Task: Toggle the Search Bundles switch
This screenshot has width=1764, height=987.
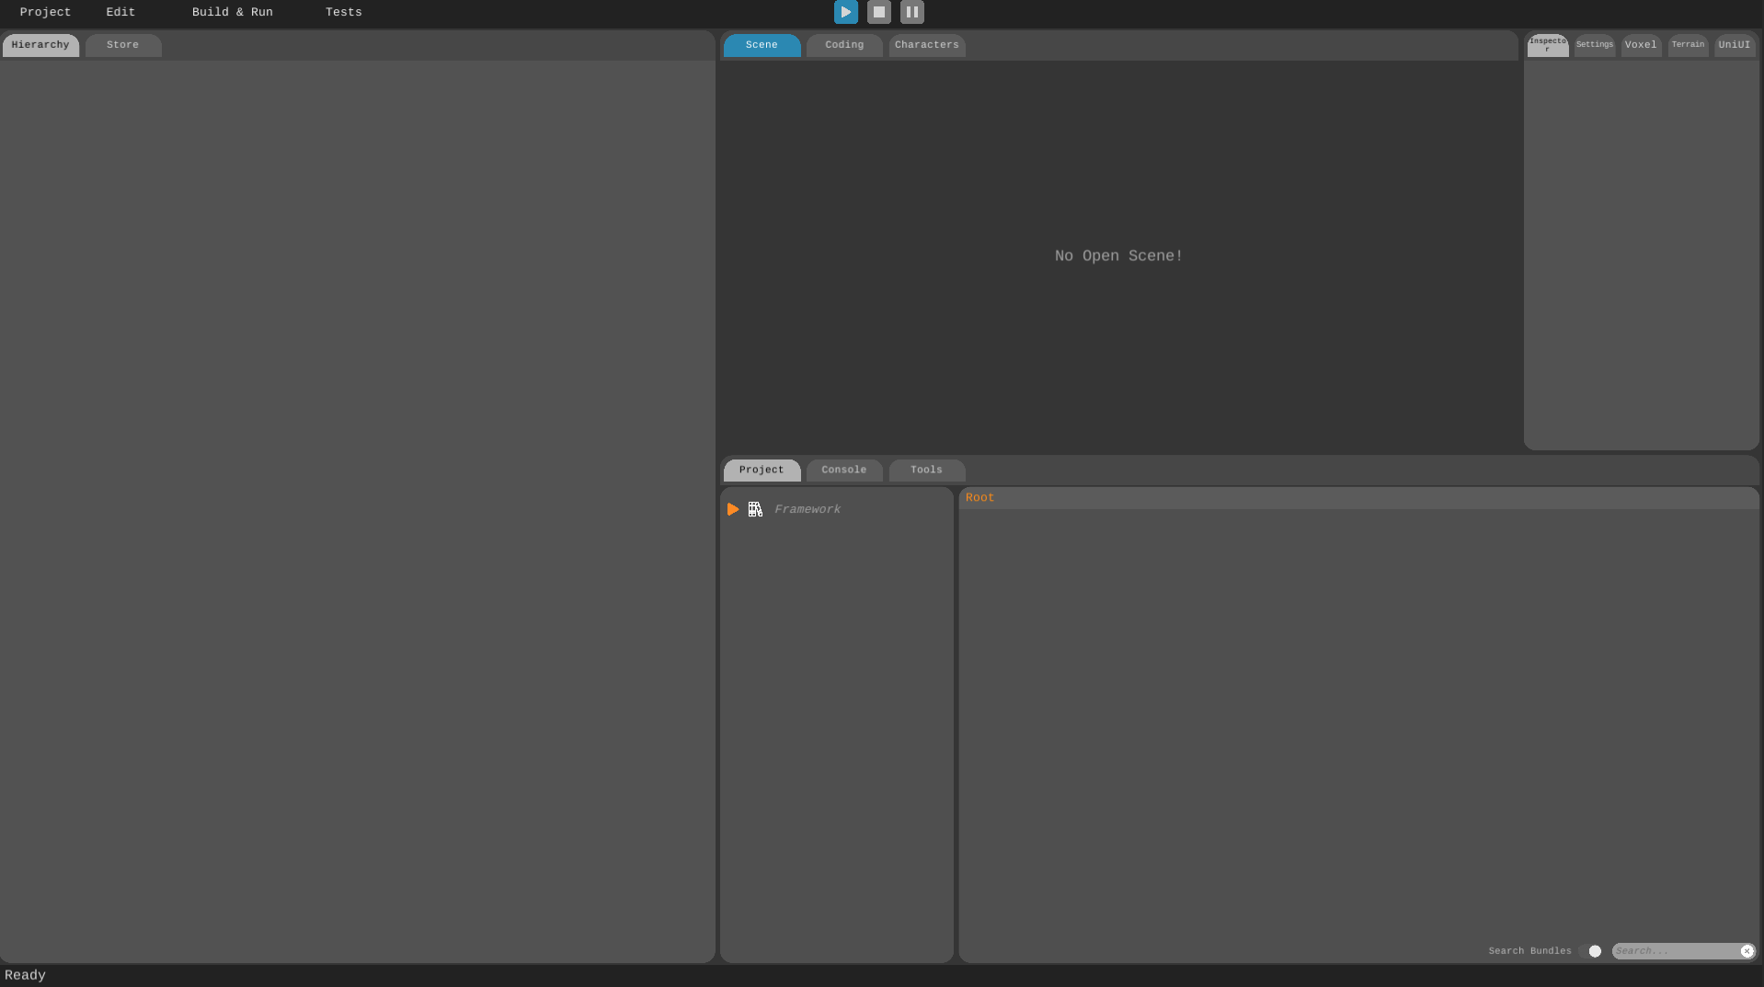Action: point(1591,951)
